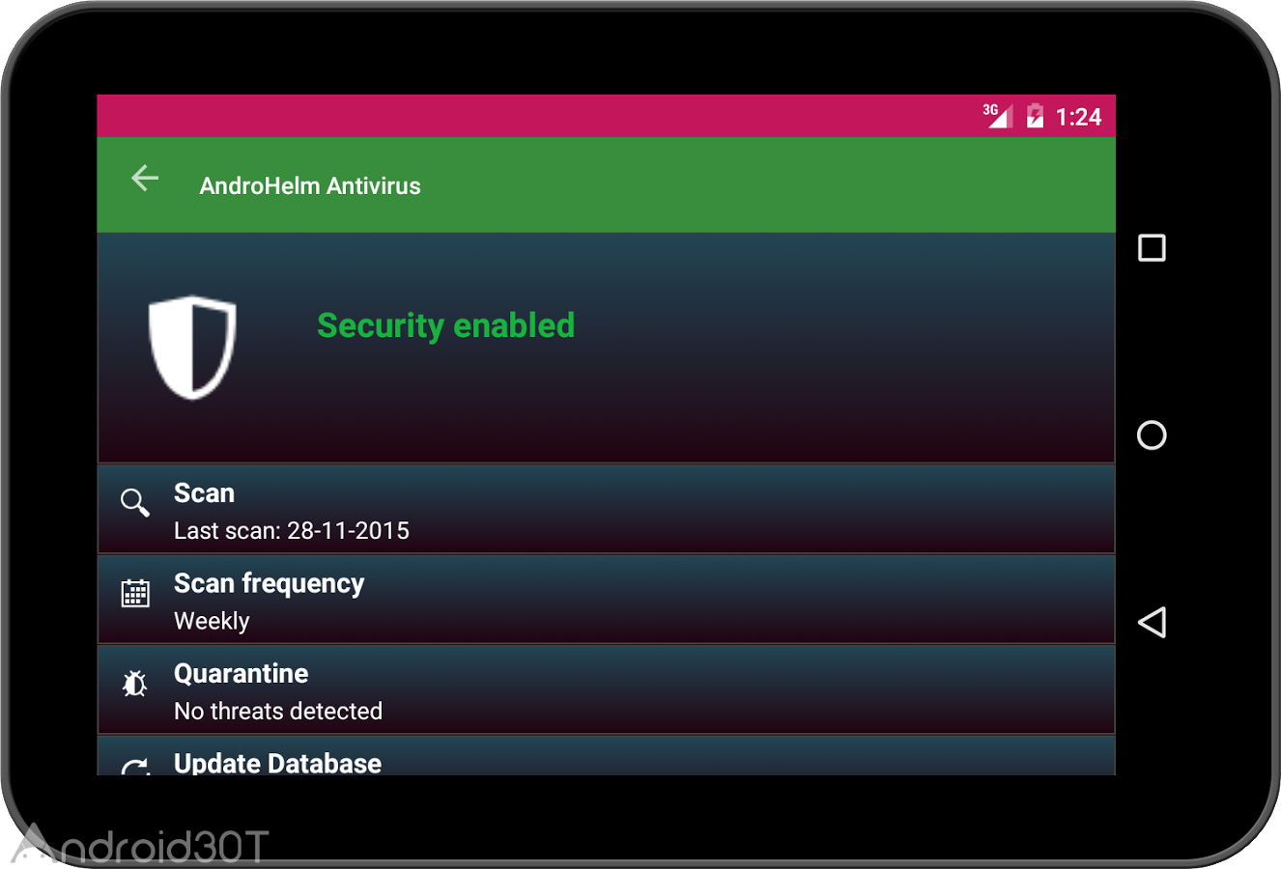Click 'Last scan: 28-11-2015' text
Viewport: 1281px width, 869px height.
(292, 531)
